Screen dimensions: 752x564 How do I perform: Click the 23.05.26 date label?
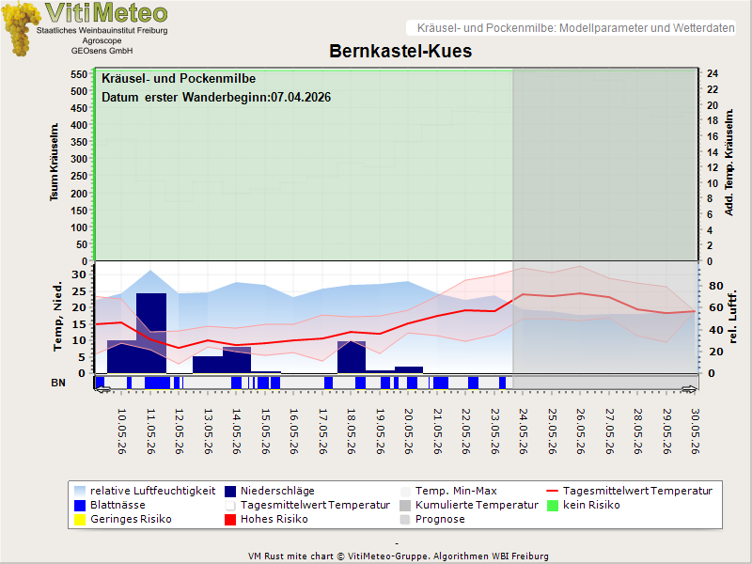pyautogui.click(x=494, y=431)
